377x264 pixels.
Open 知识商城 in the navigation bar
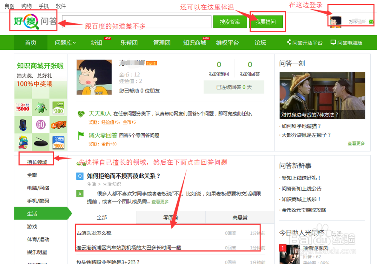pos(195,43)
